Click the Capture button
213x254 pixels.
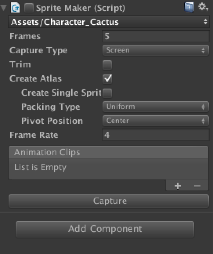pyautogui.click(x=109, y=201)
